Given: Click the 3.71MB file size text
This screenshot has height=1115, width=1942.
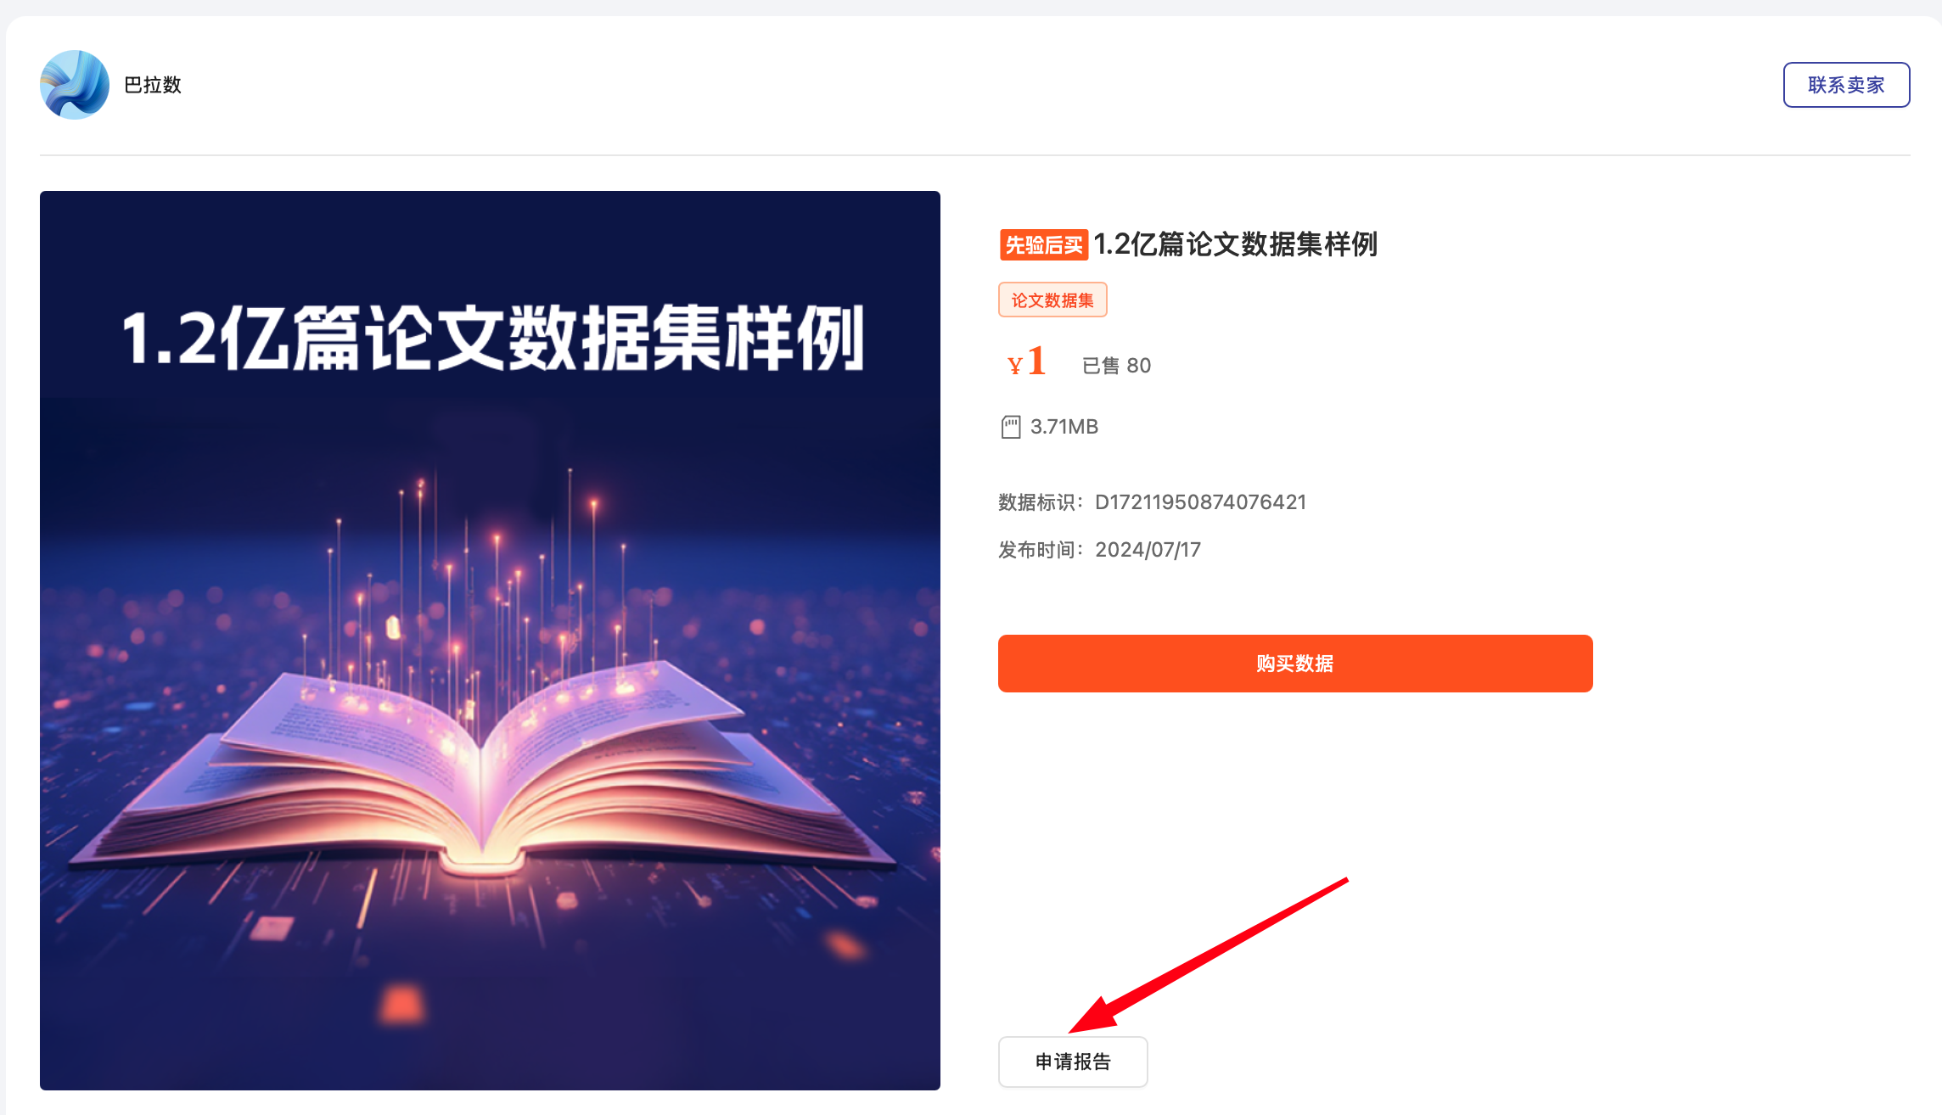Looking at the screenshot, I should (x=1064, y=427).
